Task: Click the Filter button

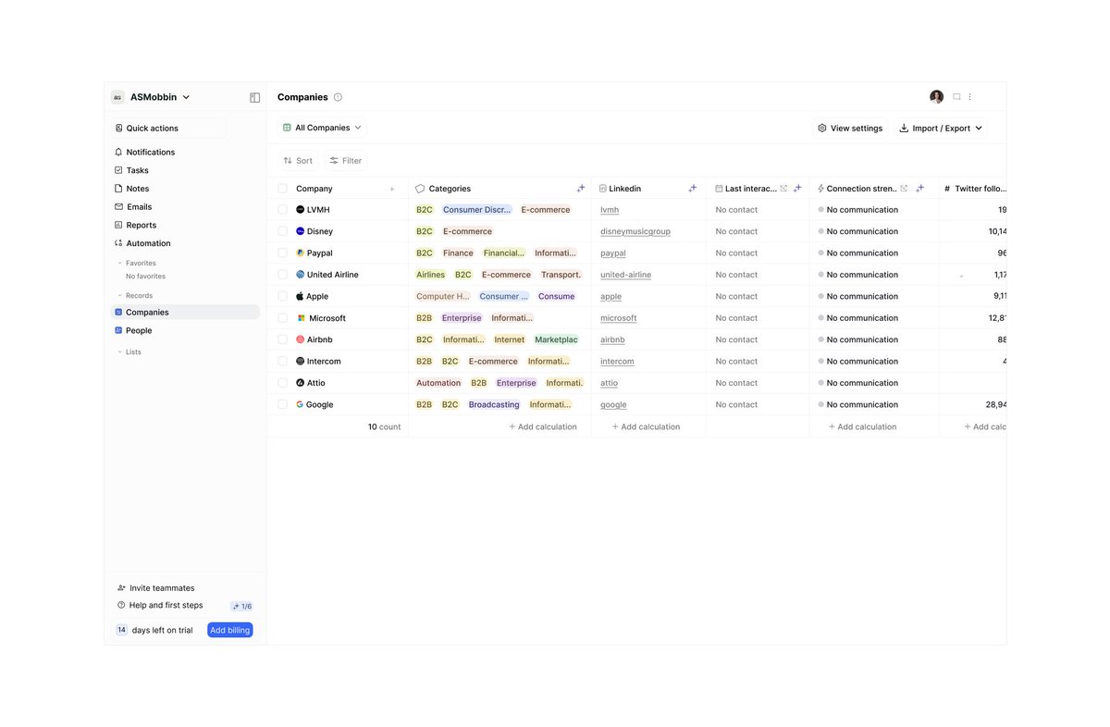Action: coord(346,161)
